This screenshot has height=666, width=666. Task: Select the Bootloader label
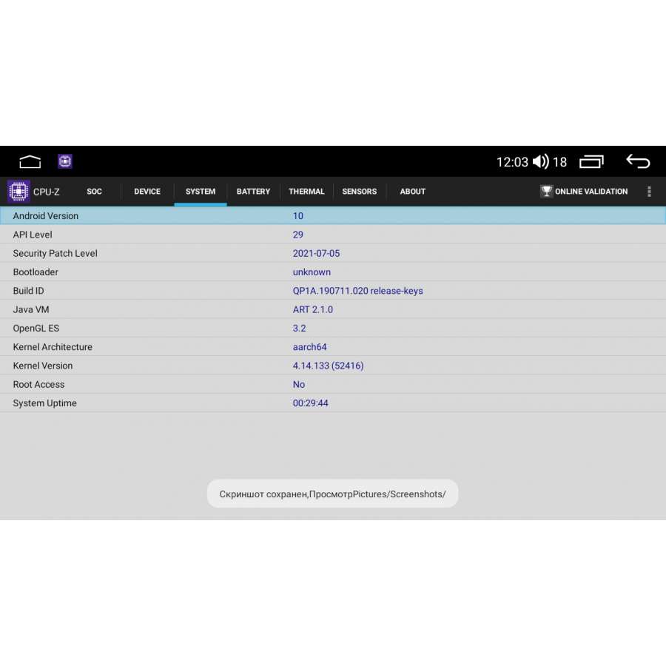tap(36, 272)
